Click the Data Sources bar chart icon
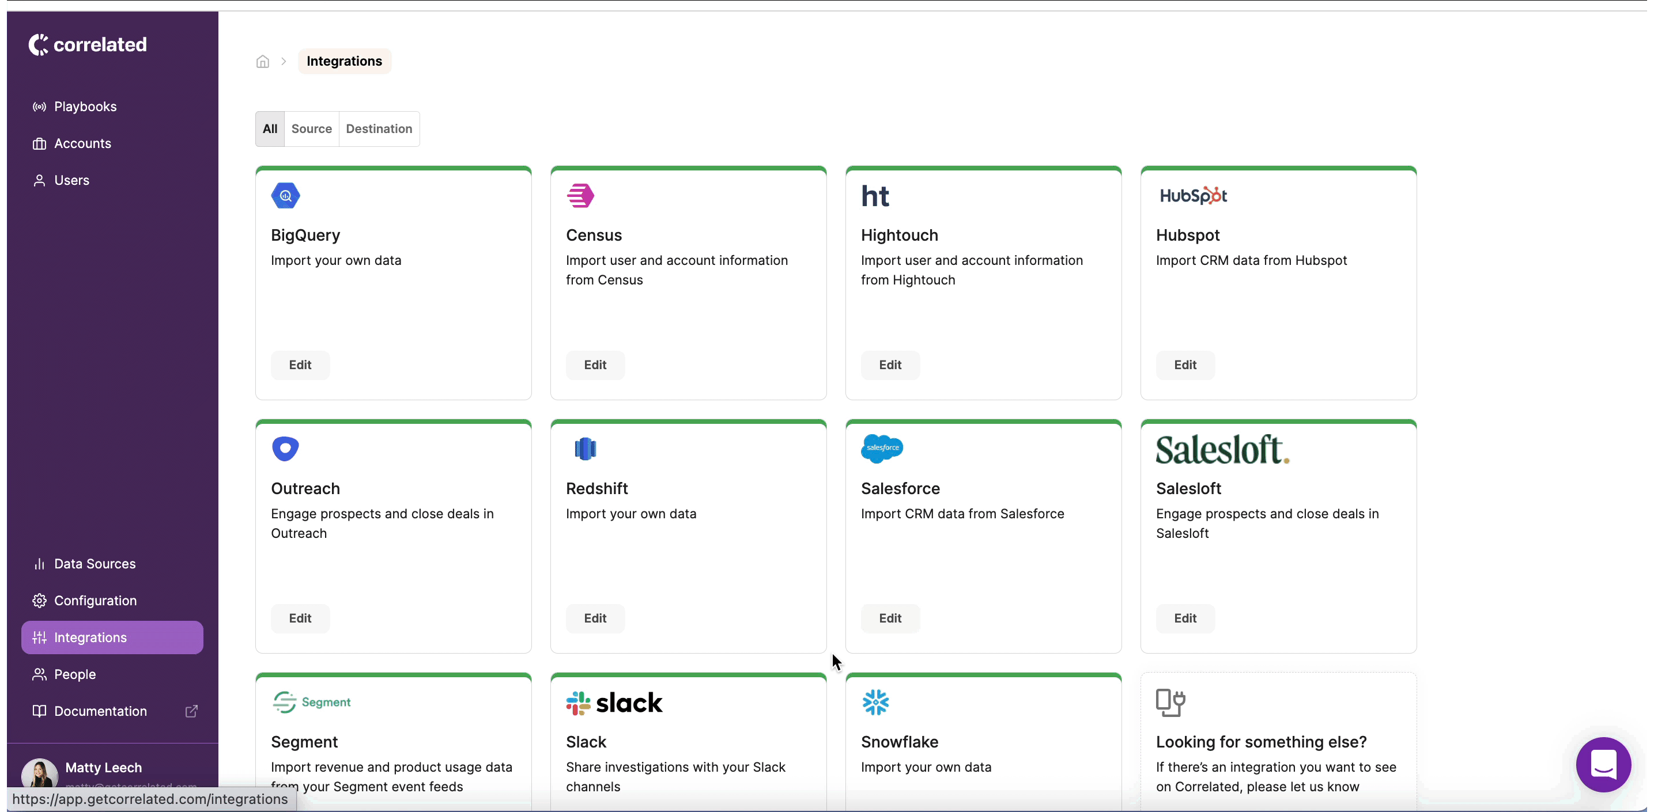This screenshot has height=812, width=1654. pyautogui.click(x=39, y=564)
